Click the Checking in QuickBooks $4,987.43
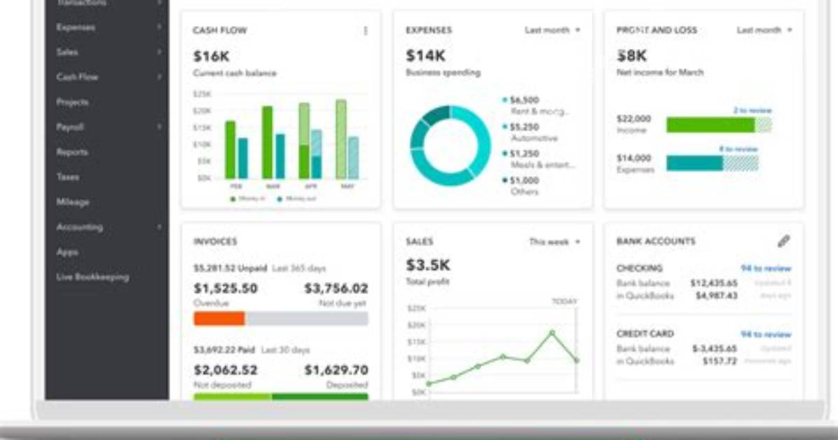838x440 pixels. tap(717, 296)
